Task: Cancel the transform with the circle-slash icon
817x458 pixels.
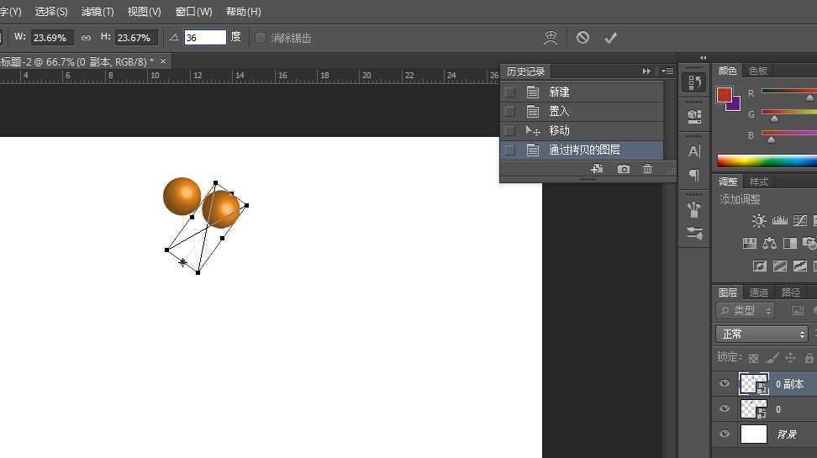Action: click(x=582, y=38)
